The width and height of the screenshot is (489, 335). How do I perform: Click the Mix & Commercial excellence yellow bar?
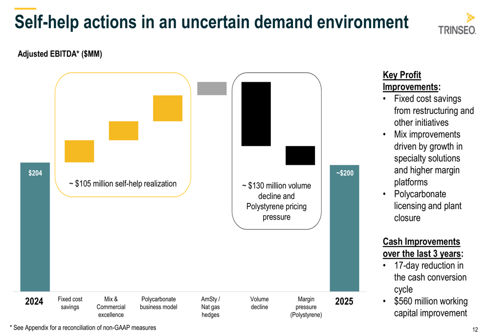124,131
